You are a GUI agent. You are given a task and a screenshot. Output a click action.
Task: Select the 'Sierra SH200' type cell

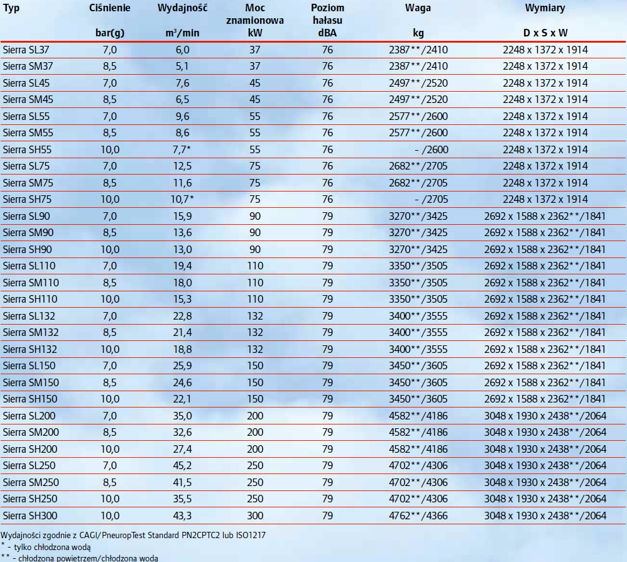[x=30, y=449]
